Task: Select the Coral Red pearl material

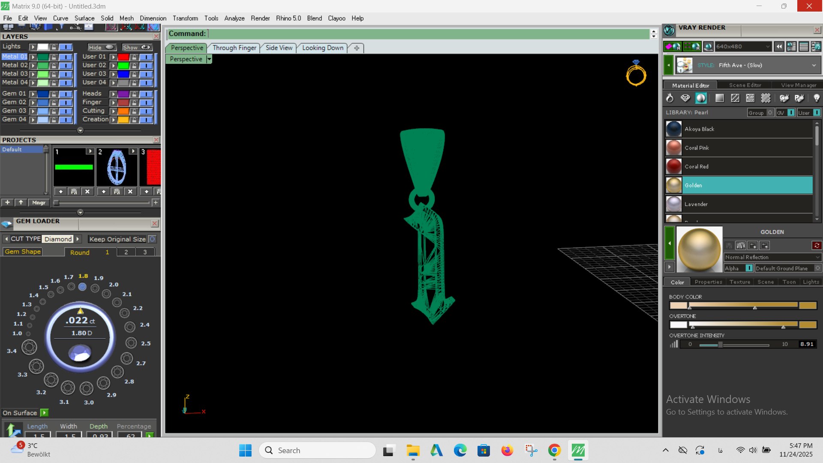Action: point(739,166)
